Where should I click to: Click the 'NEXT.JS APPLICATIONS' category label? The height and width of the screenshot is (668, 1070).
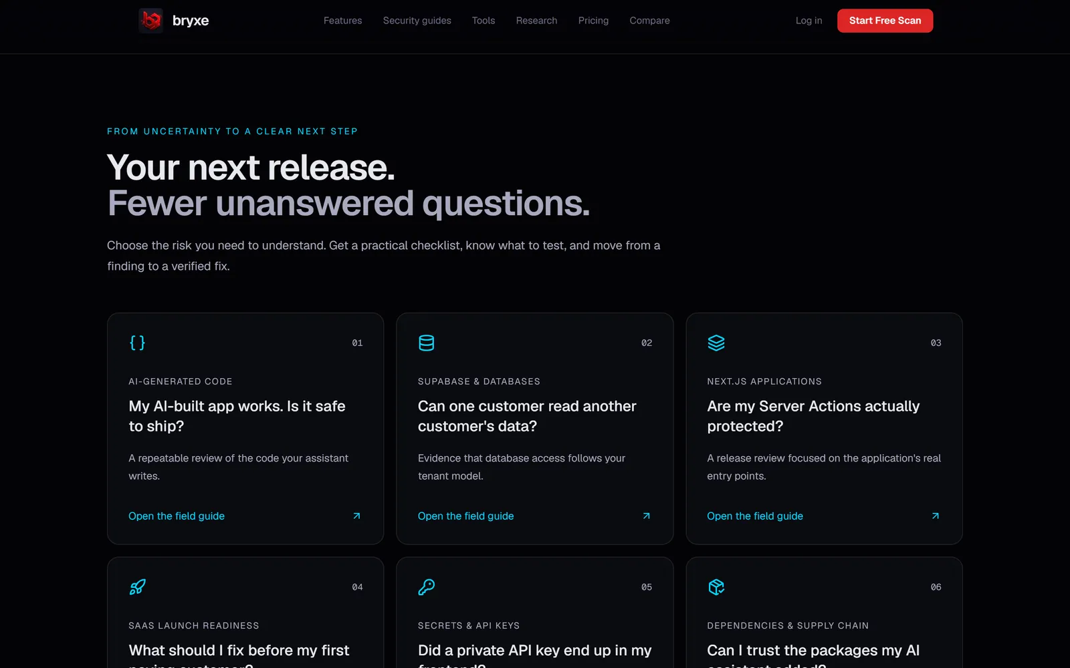tap(764, 381)
